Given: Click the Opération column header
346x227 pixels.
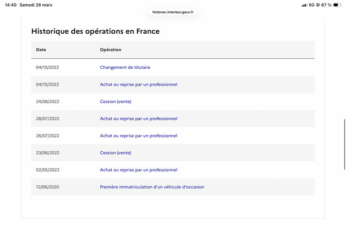Looking at the screenshot, I should (x=110, y=50).
